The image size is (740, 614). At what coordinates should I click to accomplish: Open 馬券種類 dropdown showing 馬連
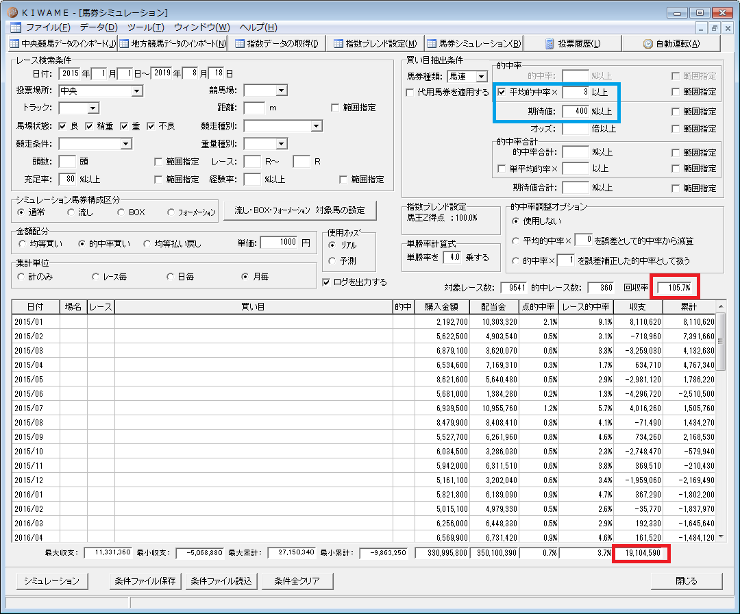[467, 77]
